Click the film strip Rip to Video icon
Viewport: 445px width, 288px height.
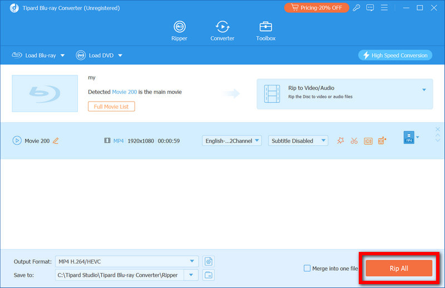pyautogui.click(x=272, y=94)
